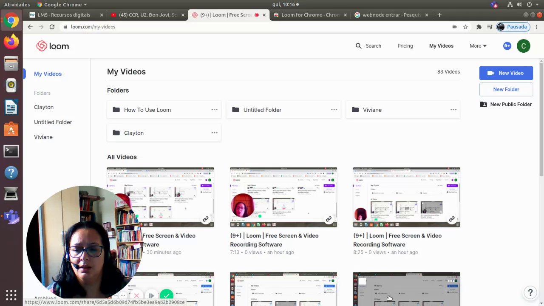Open Atividades overview in top bar
The width and height of the screenshot is (544, 306).
(x=17, y=5)
